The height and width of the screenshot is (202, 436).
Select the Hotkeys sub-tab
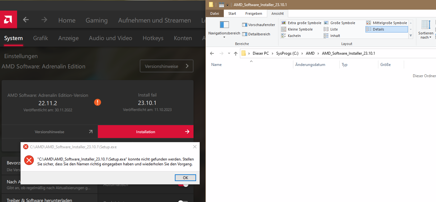pyautogui.click(x=153, y=38)
